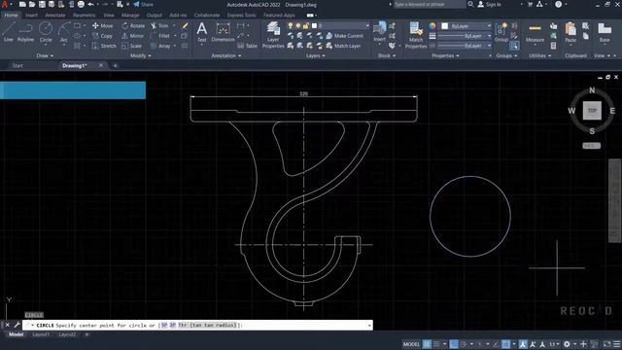
Task: Click the Undo arrow
Action: tap(90, 4)
